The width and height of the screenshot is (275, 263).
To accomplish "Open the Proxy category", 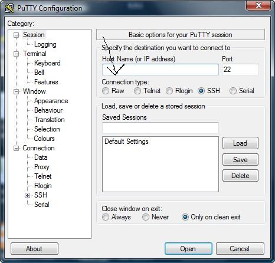I will [42, 167].
